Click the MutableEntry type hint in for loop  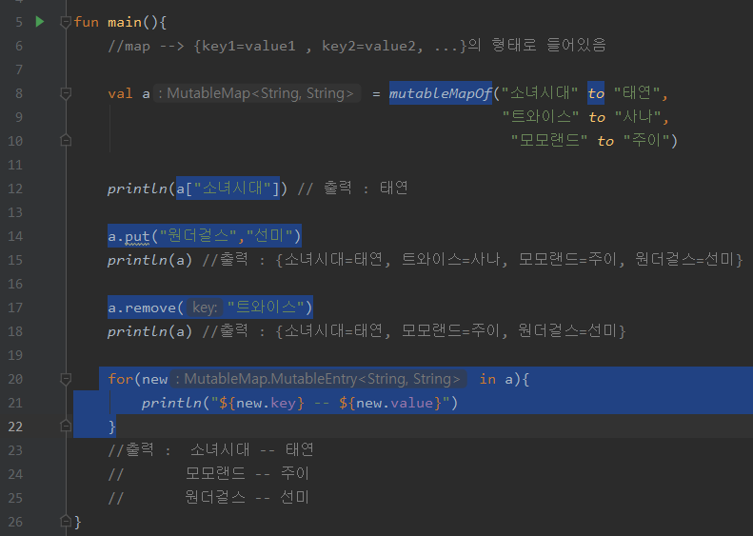pos(319,379)
